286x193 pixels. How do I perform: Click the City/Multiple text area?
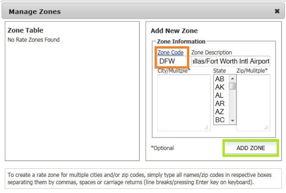click(183, 102)
